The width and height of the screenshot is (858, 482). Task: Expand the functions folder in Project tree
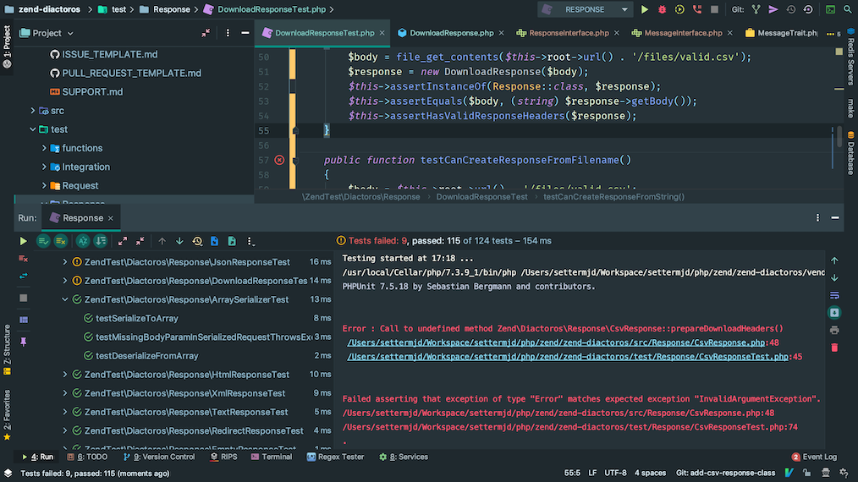[44, 148]
